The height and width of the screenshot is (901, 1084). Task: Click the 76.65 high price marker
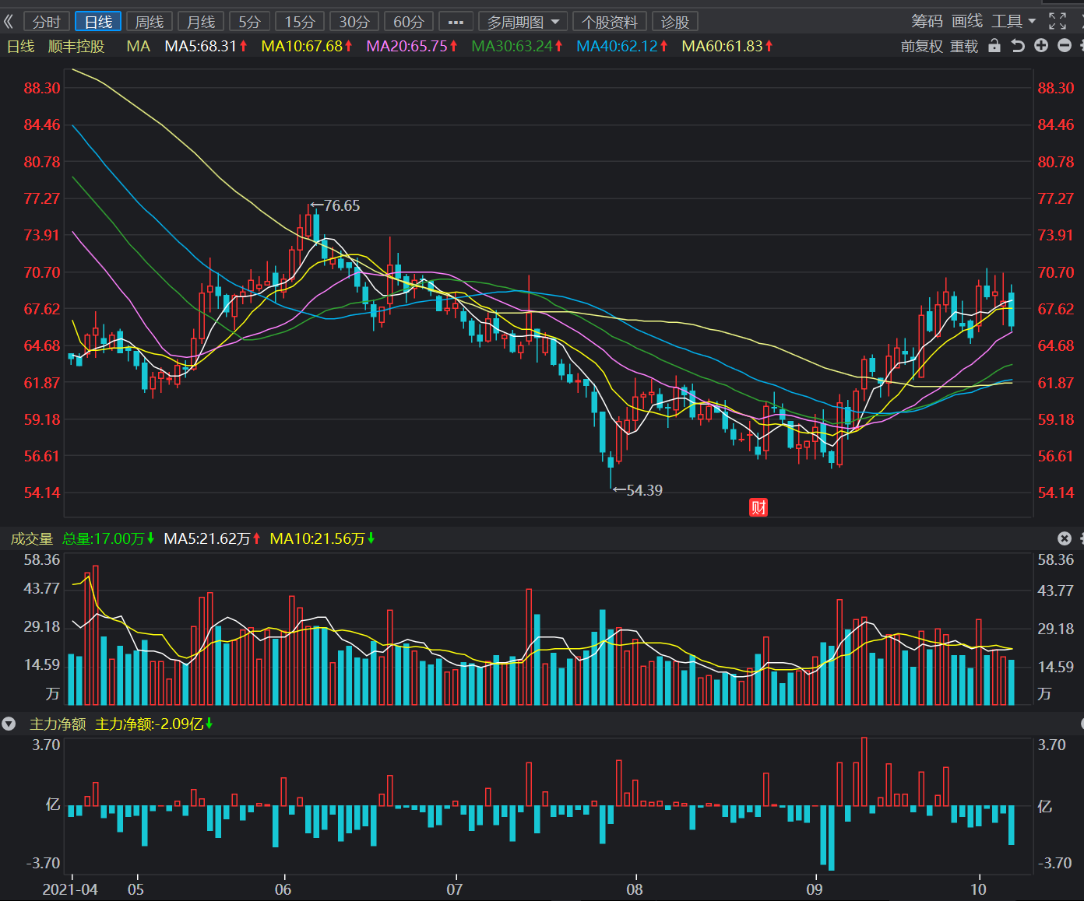335,205
